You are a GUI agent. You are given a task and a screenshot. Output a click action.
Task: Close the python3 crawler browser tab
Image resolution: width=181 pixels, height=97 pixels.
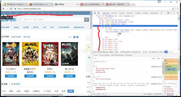(103, 4)
